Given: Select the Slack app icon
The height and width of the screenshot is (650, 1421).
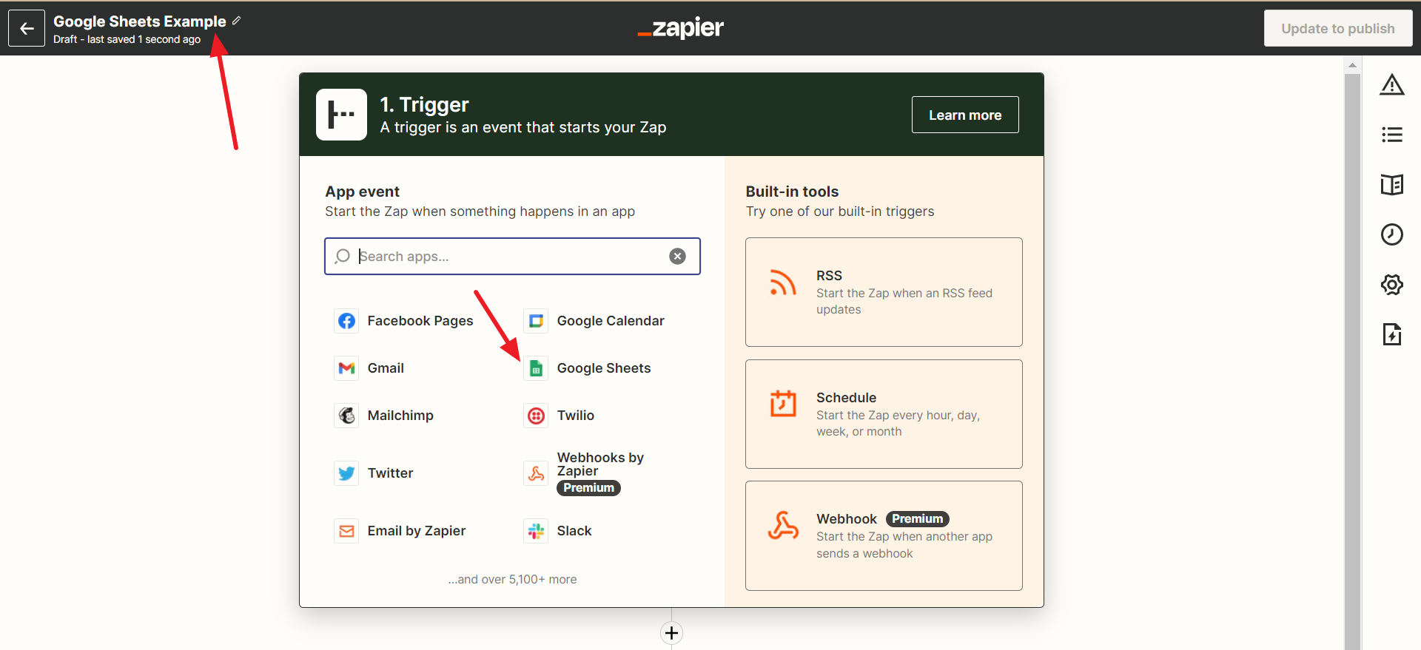Looking at the screenshot, I should coord(536,531).
